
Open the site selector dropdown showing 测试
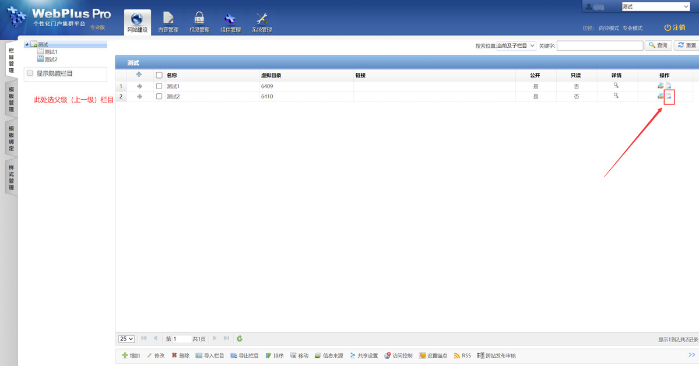(x=656, y=6)
